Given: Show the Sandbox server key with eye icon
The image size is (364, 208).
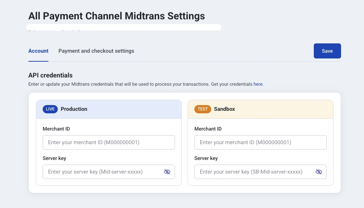Looking at the screenshot, I should [x=319, y=172].
